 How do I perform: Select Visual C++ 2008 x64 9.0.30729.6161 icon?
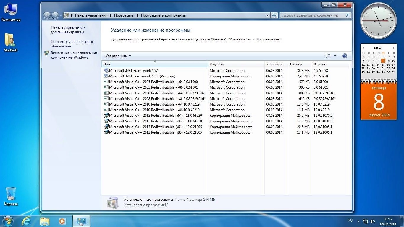click(x=106, y=93)
